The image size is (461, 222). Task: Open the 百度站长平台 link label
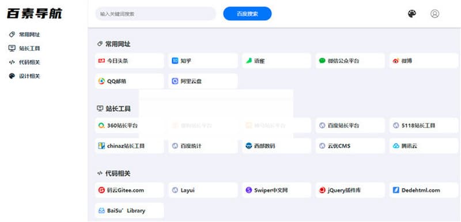click(343, 126)
